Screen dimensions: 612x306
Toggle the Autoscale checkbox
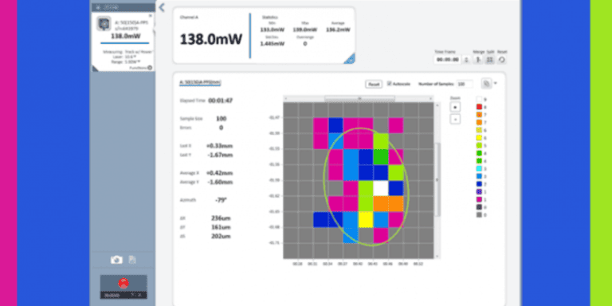[x=389, y=84]
